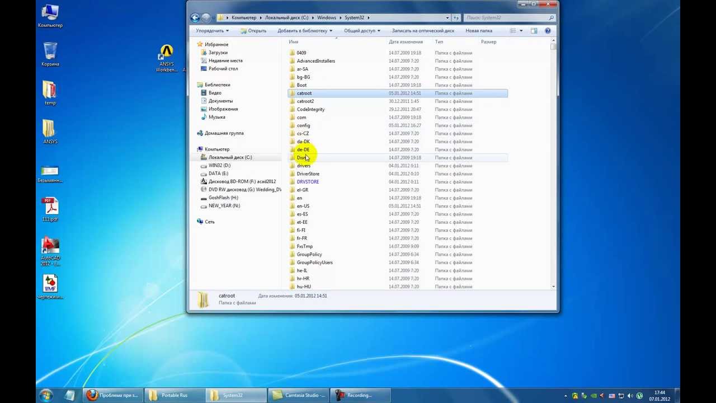Image resolution: width=716 pixels, height=403 pixels.
Task: Open Рабочий стол in navigation pane
Action: tap(223, 69)
